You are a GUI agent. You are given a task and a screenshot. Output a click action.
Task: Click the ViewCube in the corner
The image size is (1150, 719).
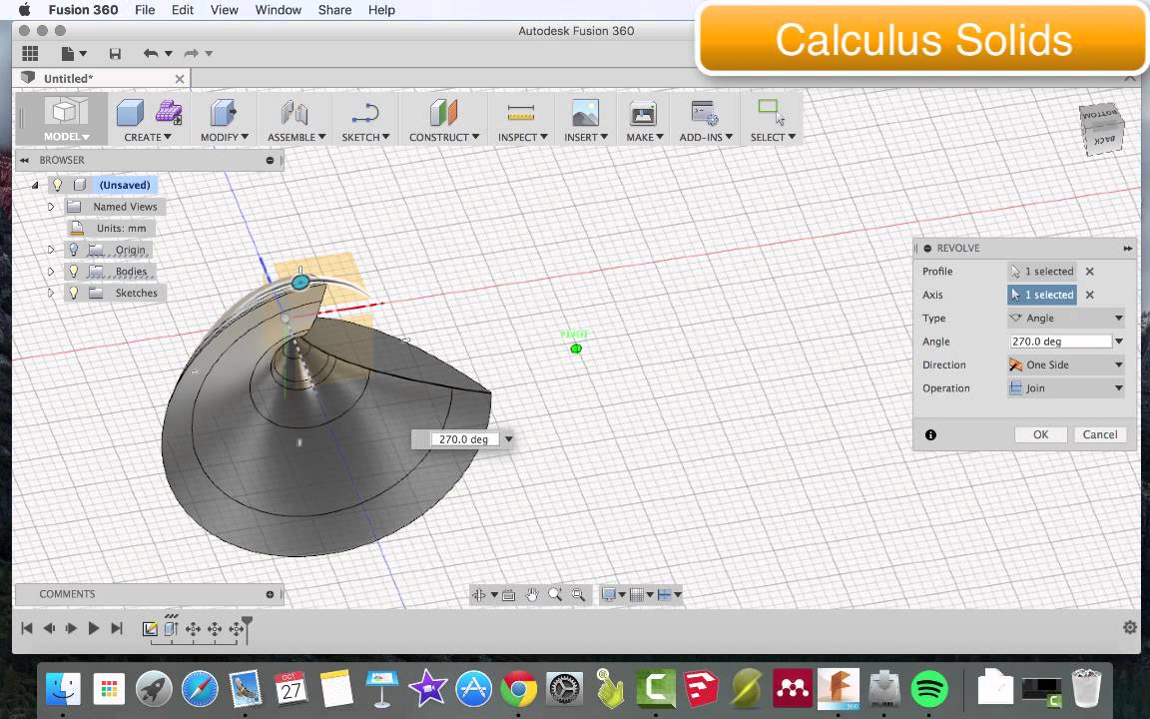pyautogui.click(x=1101, y=129)
